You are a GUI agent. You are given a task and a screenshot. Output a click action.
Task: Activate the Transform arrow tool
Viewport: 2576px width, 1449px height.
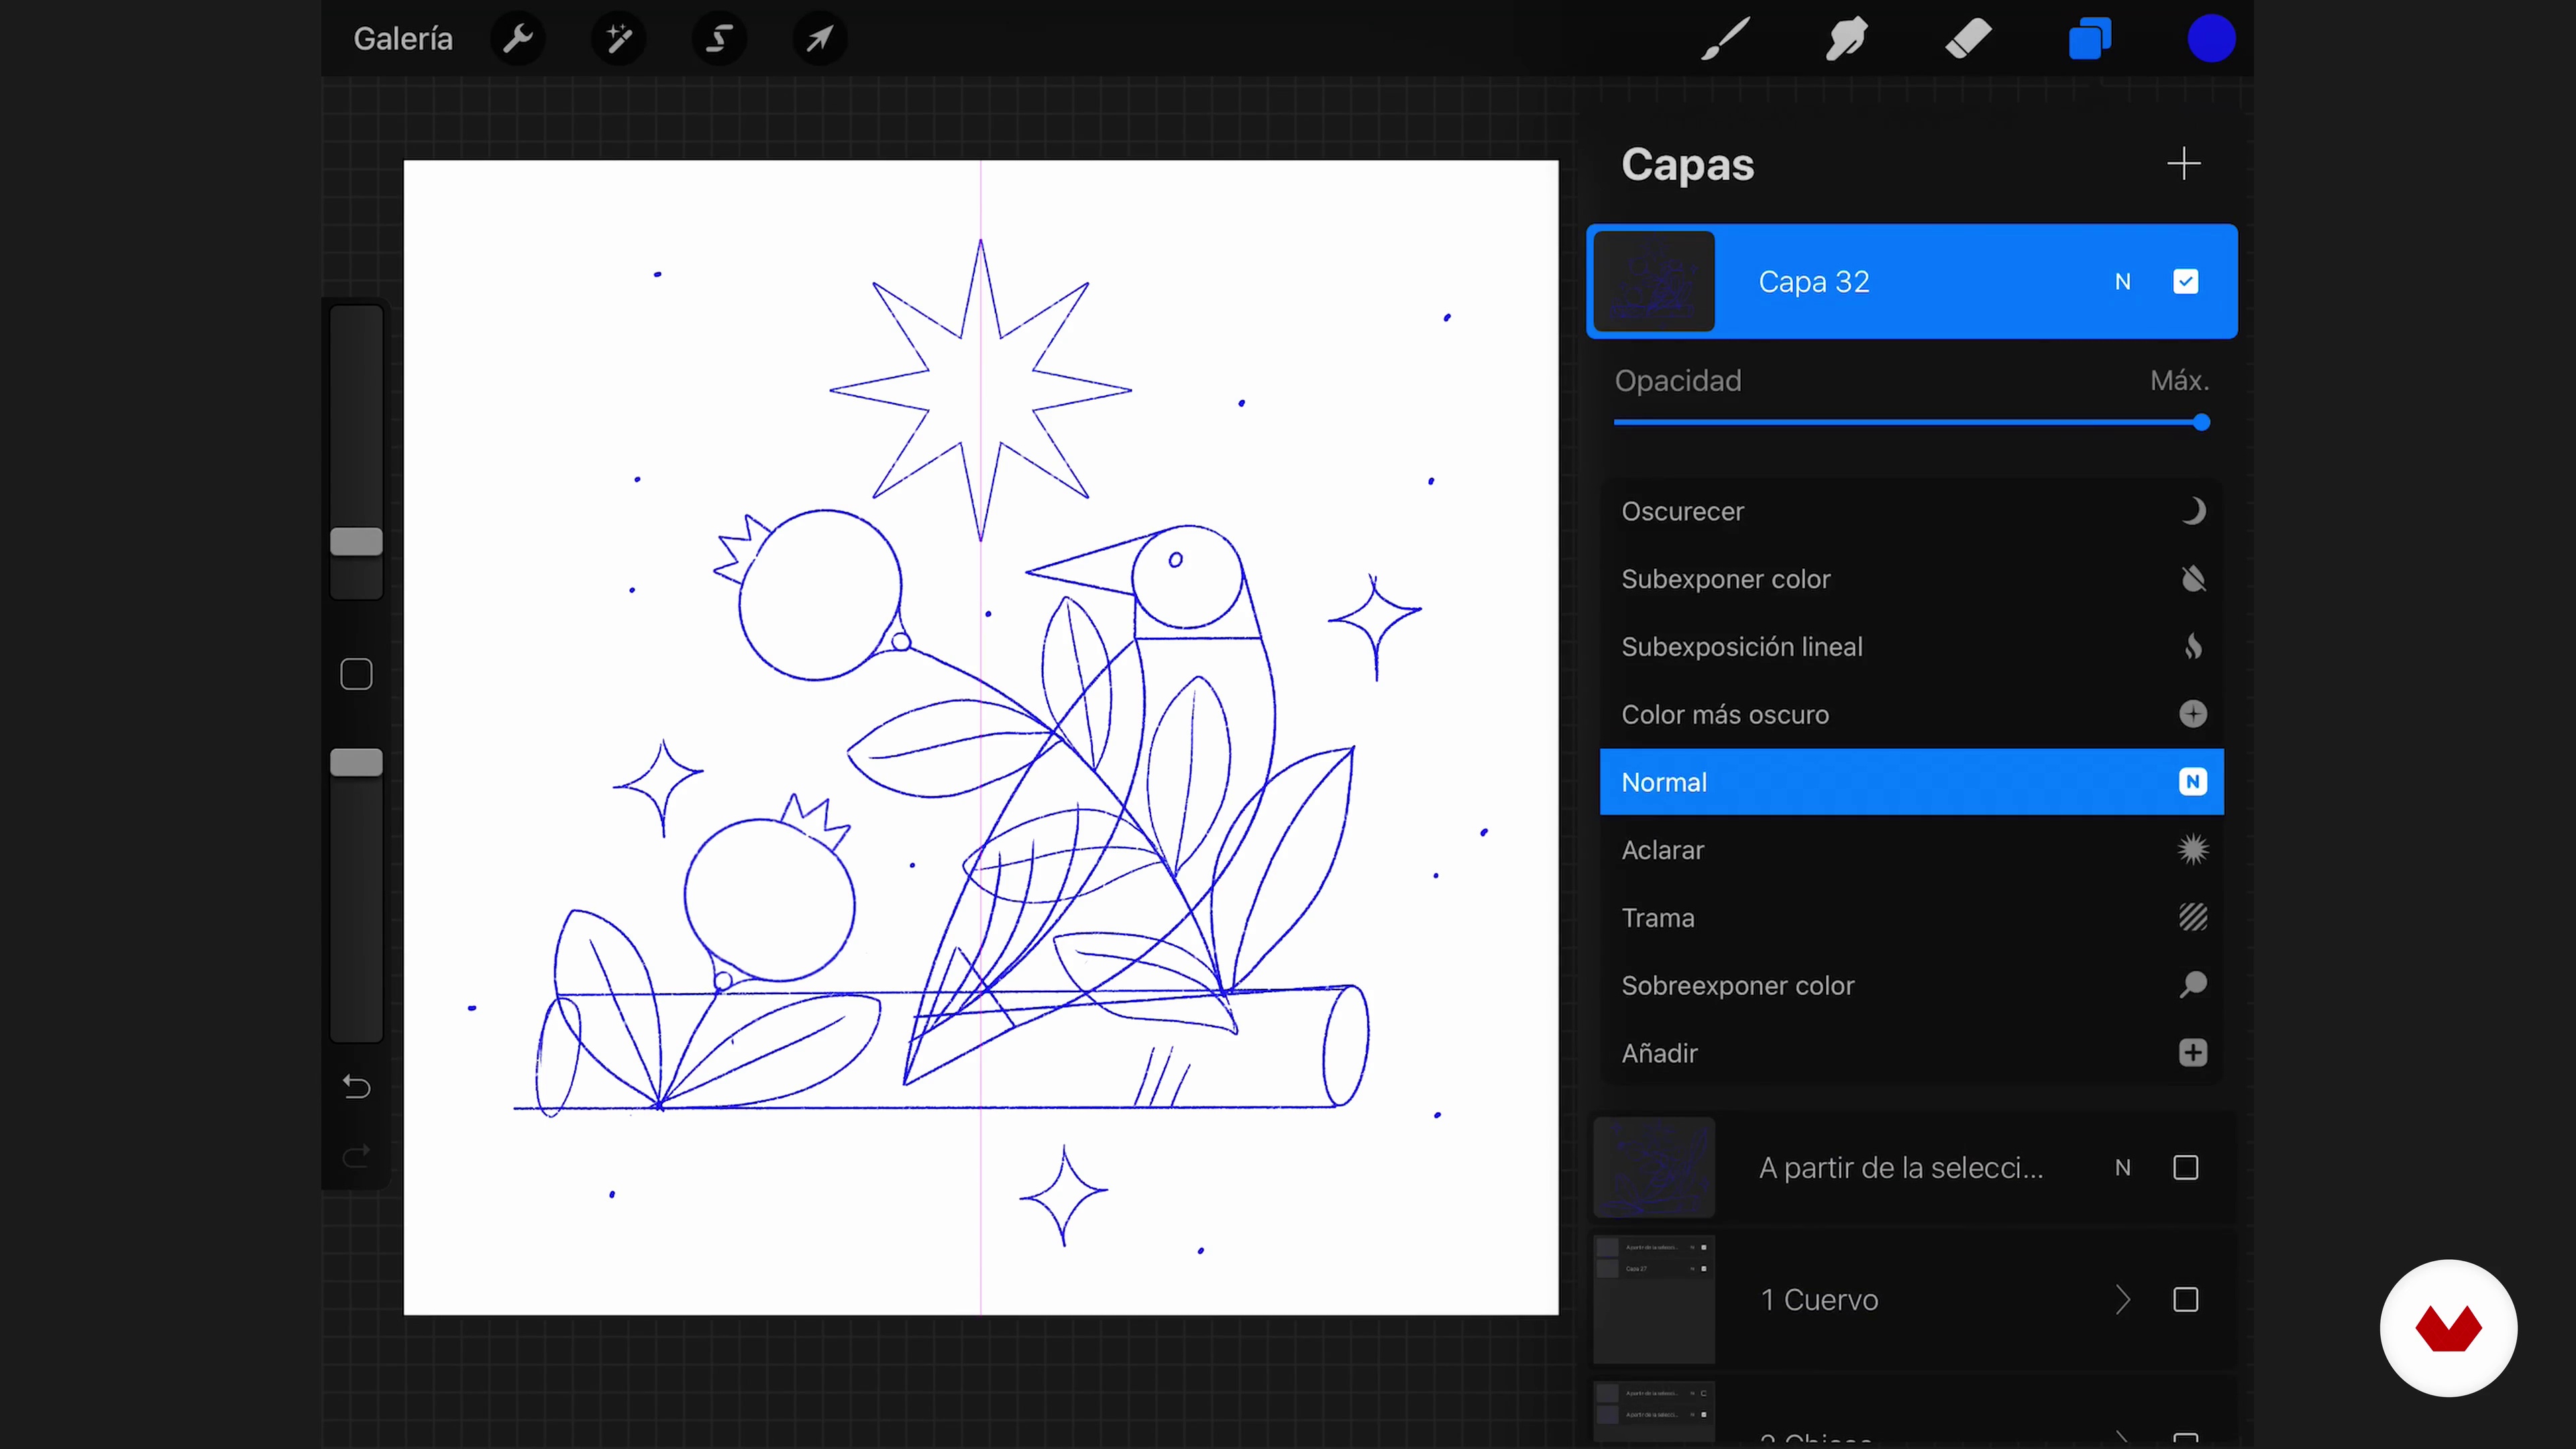[820, 39]
